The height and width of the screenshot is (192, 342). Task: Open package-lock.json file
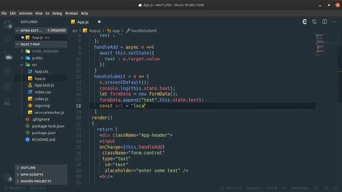click(x=41, y=126)
